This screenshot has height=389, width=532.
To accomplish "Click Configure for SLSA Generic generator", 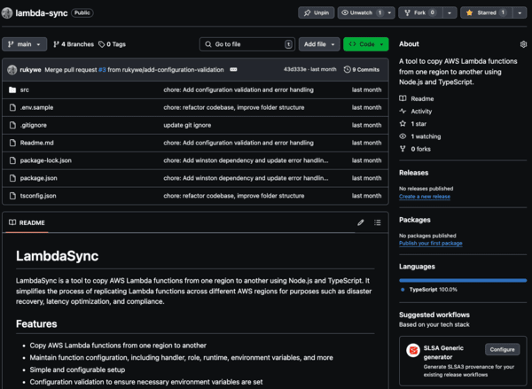I will (x=502, y=350).
